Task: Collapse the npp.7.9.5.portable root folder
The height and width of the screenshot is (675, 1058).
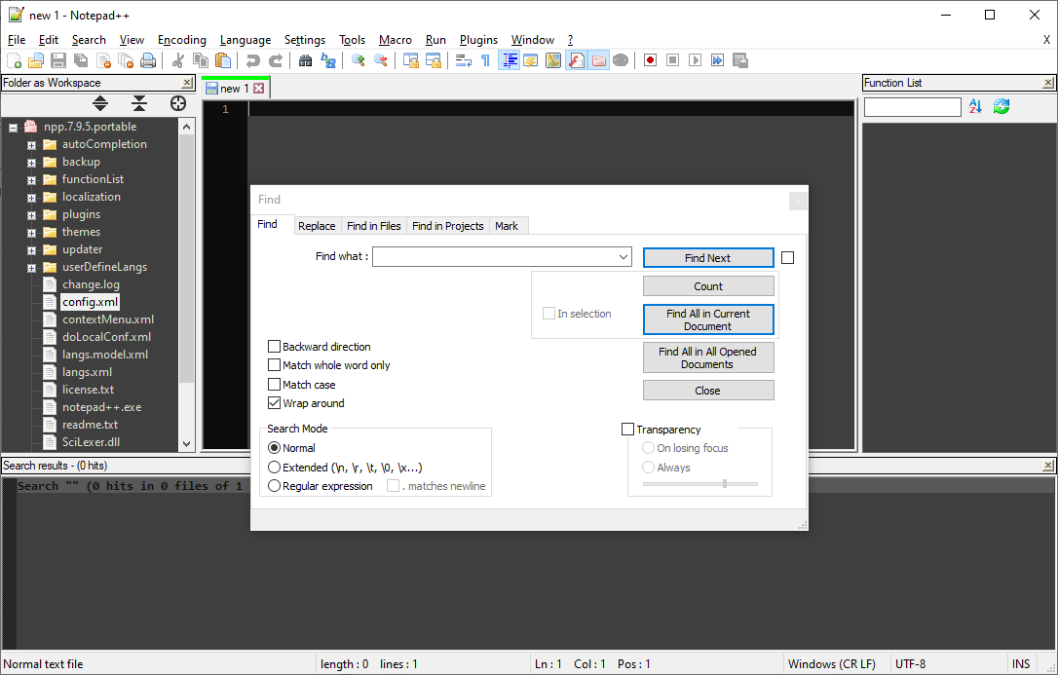Action: tap(13, 127)
